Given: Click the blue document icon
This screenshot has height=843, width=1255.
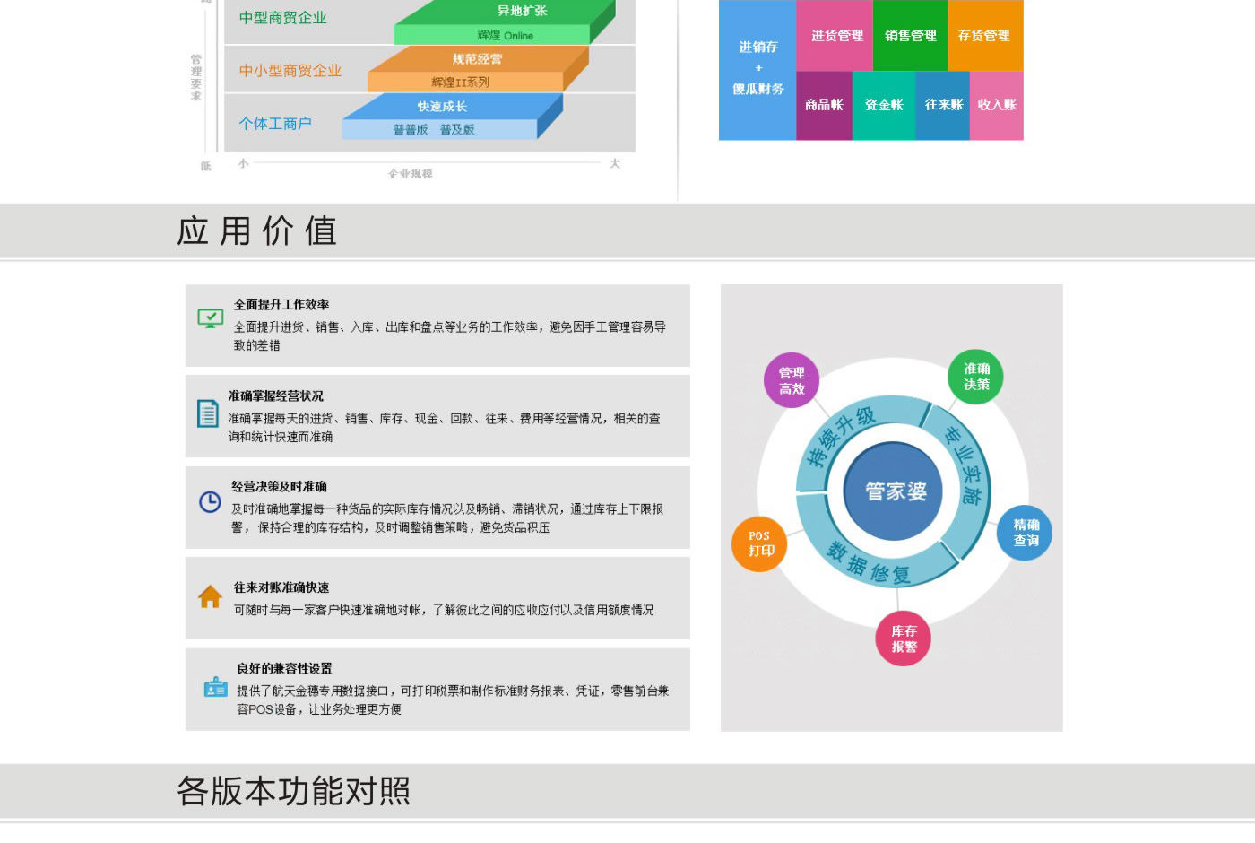Looking at the screenshot, I should coord(208,413).
